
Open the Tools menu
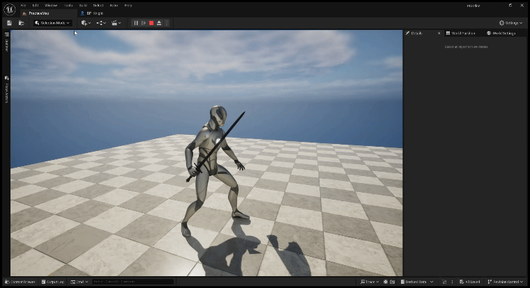click(68, 6)
